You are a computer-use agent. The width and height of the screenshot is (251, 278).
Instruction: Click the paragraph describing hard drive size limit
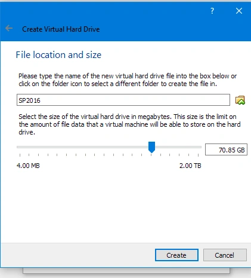pyautogui.click(x=129, y=124)
